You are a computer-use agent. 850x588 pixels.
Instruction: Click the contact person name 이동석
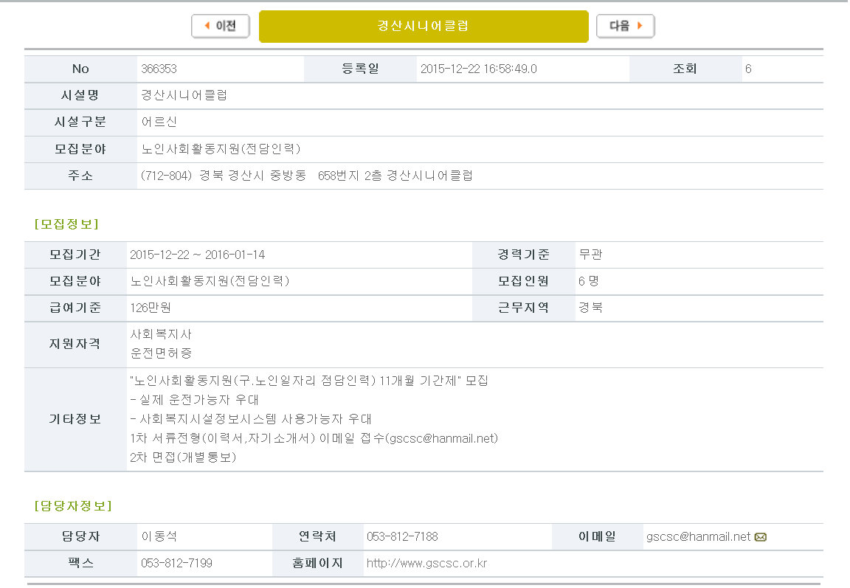(159, 537)
